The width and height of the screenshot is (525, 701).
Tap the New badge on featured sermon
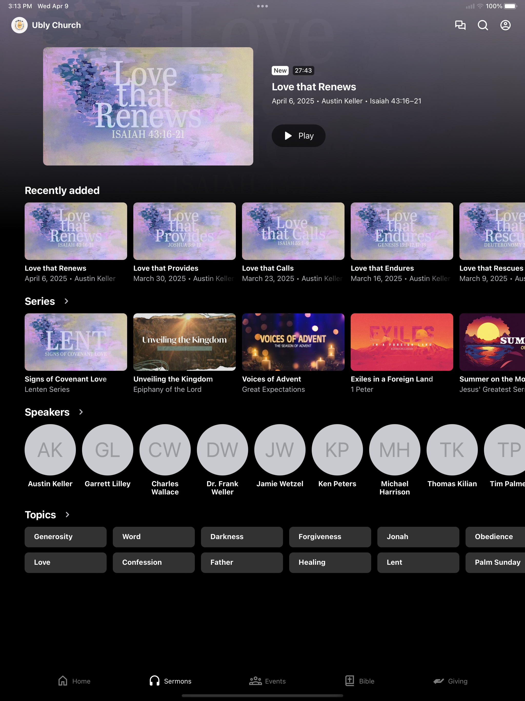tap(280, 70)
